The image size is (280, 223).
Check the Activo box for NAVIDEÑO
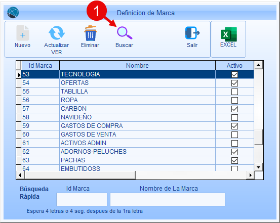pos(234,117)
